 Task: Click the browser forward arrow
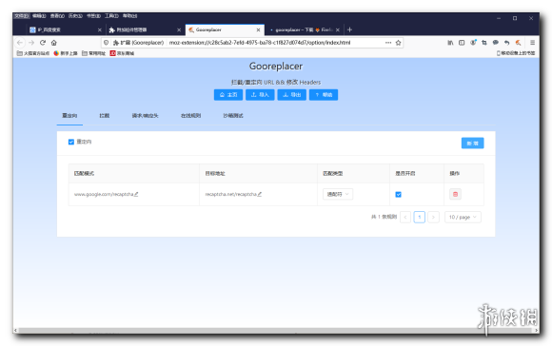[31, 43]
